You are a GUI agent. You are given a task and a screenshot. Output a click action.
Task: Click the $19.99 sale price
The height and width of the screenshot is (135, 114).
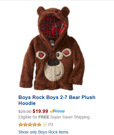[x=40, y=111]
